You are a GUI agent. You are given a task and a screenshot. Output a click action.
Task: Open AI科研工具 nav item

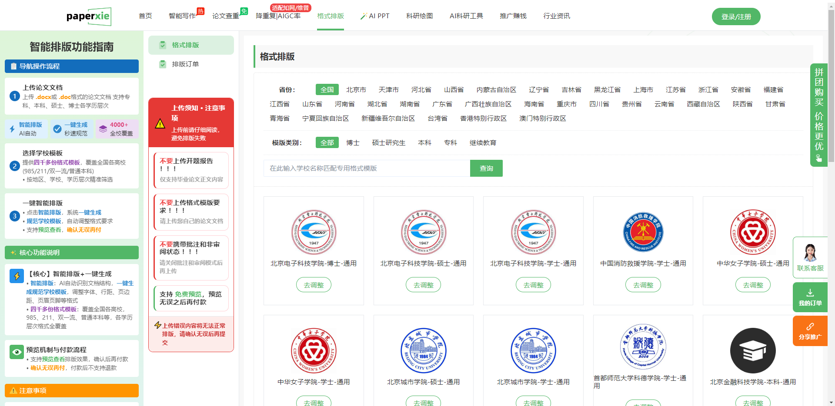click(466, 16)
